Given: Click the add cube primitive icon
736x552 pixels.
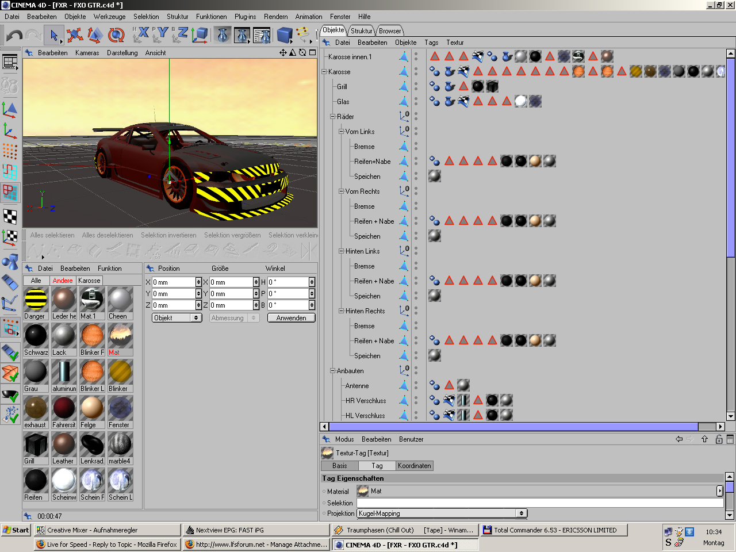Looking at the screenshot, I should pos(284,36).
